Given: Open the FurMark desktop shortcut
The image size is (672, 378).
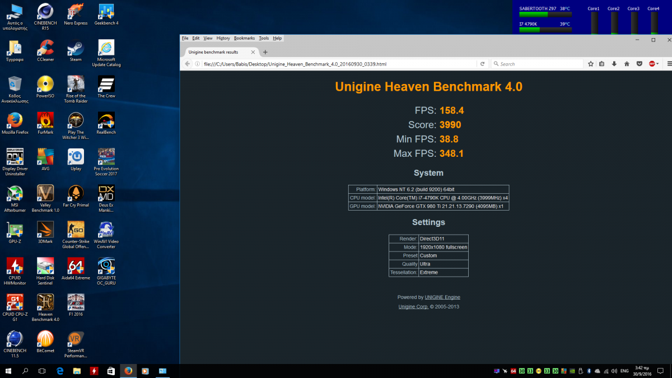Looking at the screenshot, I should click(x=45, y=123).
